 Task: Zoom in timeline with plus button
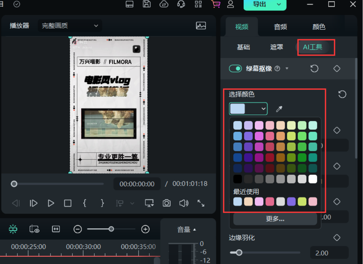[145, 229]
